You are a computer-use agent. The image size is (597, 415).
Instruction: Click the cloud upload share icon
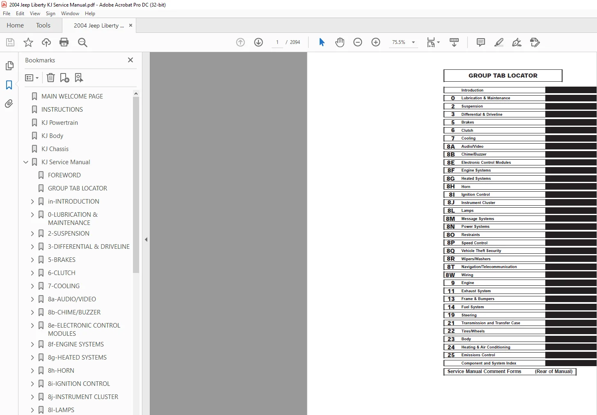pos(46,42)
